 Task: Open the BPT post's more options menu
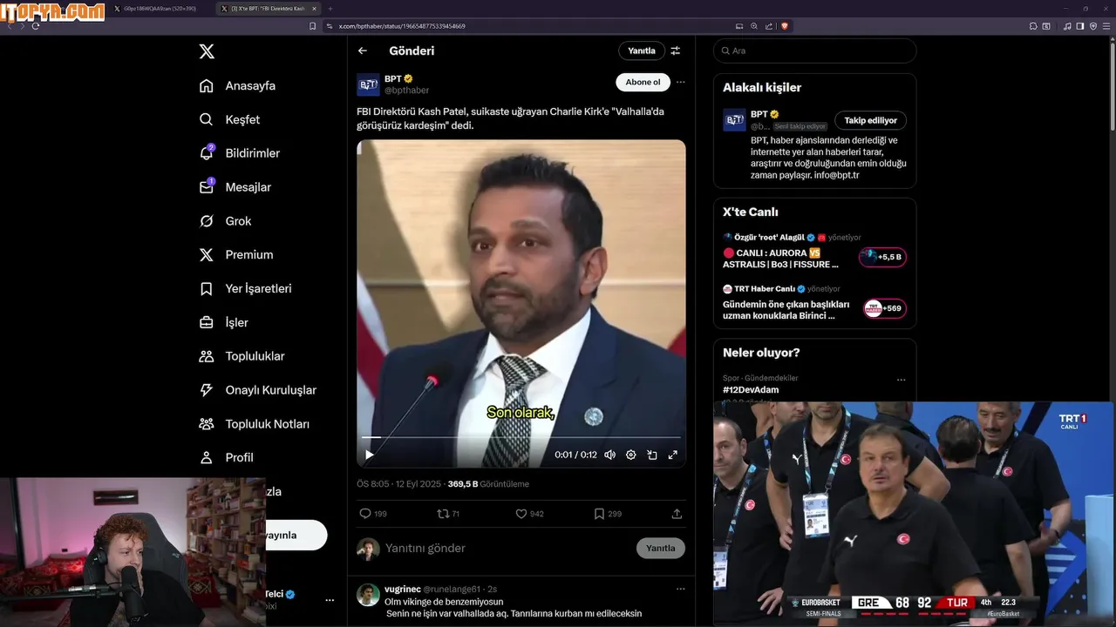681,82
